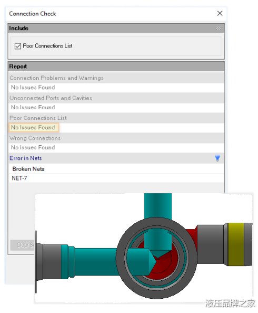Click the teal vertical drill cavity

click(158, 206)
